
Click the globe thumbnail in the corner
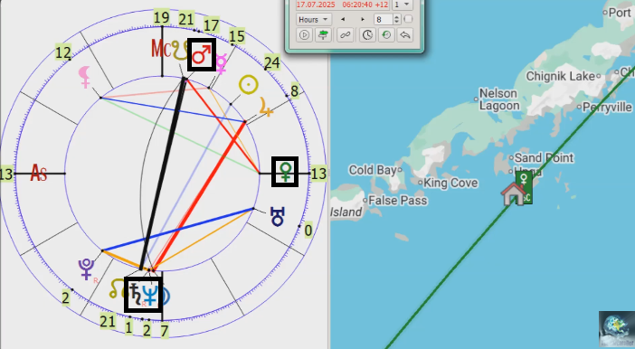tap(617, 330)
